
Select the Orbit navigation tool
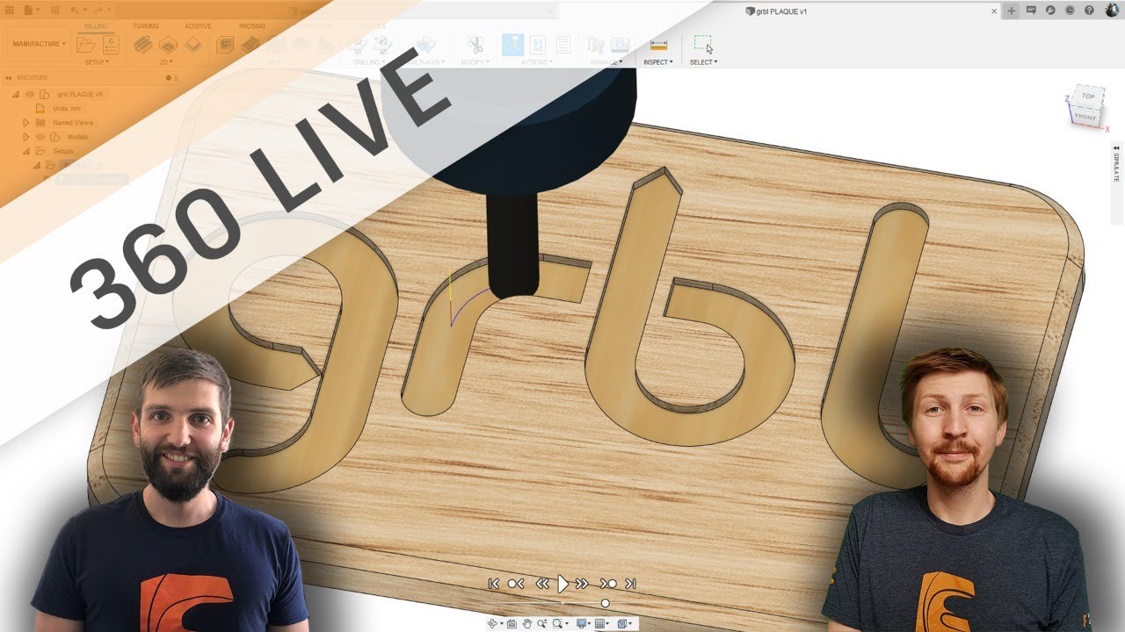tap(494, 623)
